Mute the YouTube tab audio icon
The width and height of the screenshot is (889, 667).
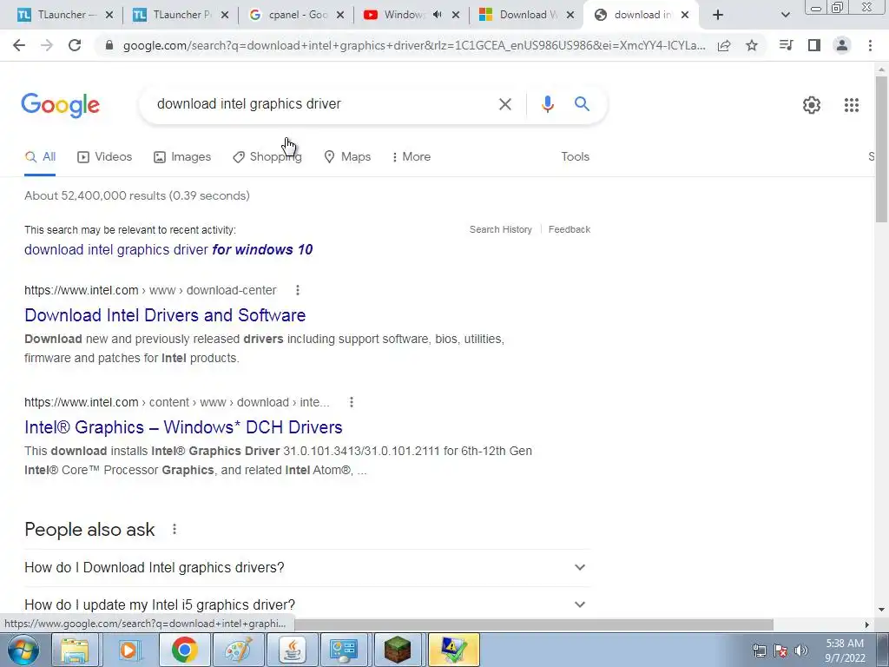pyautogui.click(x=437, y=15)
